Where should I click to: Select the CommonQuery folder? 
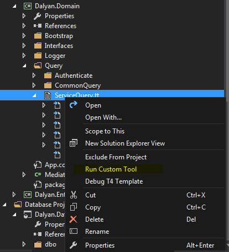pyautogui.click(x=77, y=85)
